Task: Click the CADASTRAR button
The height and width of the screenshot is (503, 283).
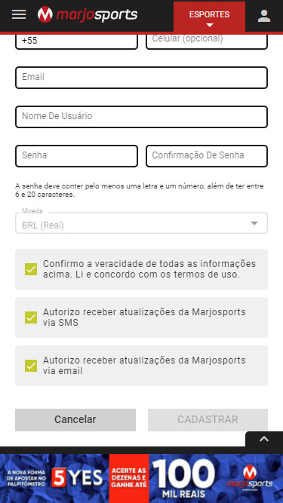Action: pos(208,419)
